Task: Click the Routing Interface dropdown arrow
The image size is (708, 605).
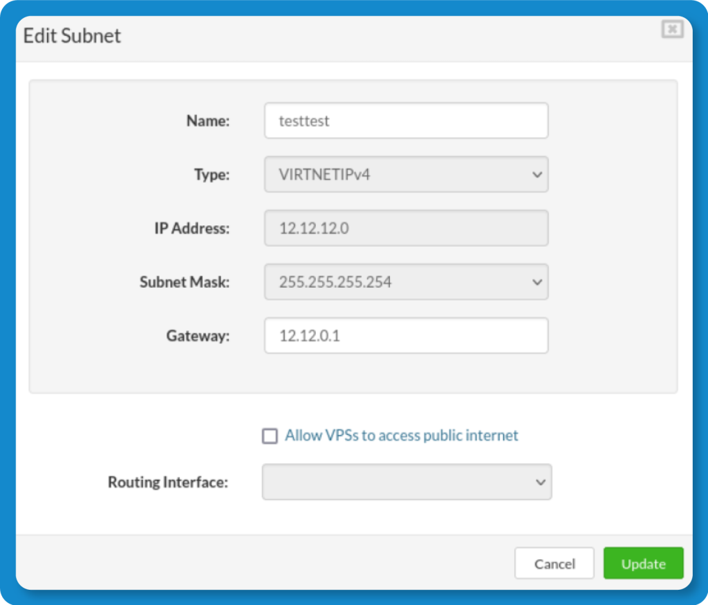Action: pos(542,482)
